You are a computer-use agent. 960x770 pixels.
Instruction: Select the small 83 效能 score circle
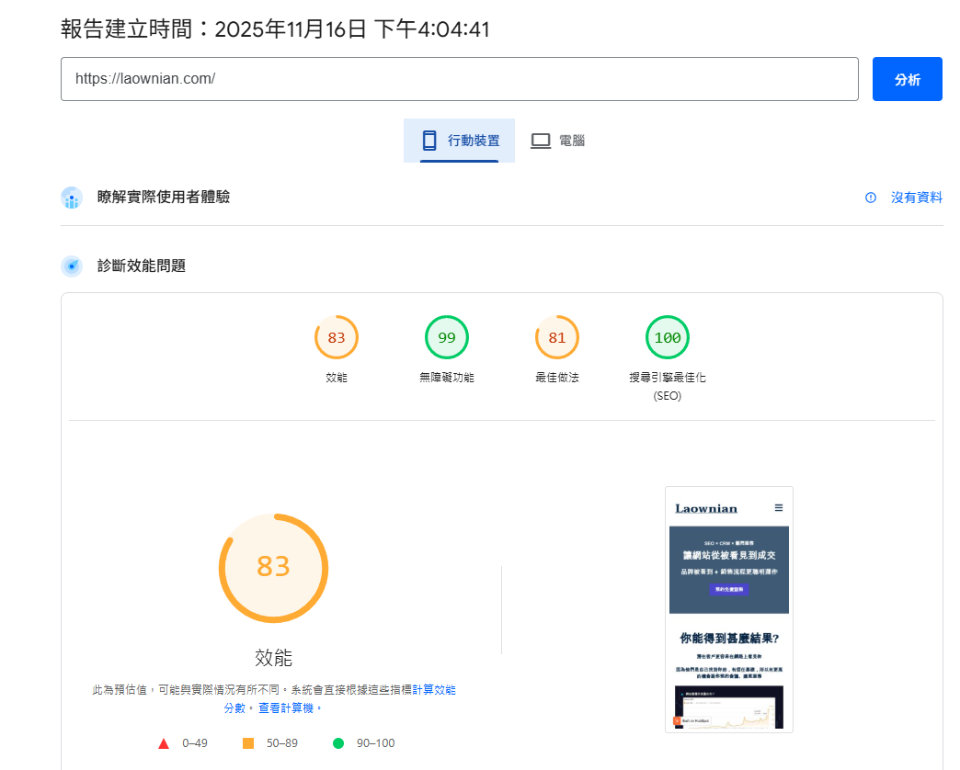(x=336, y=337)
